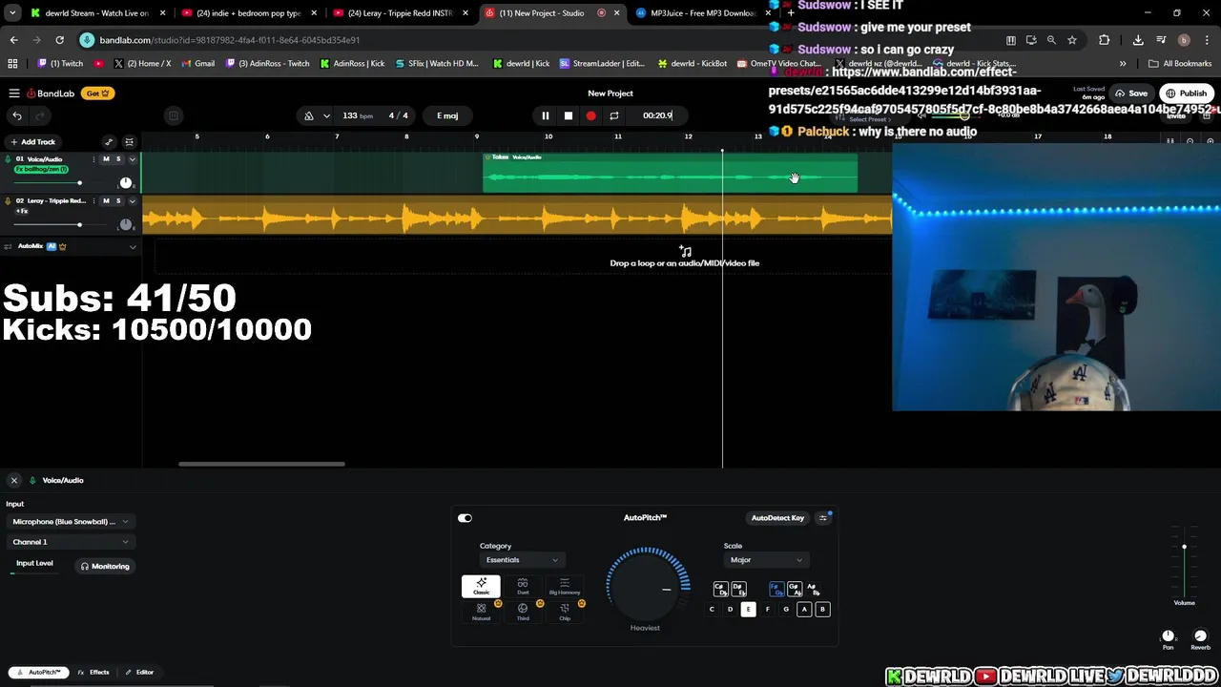Image resolution: width=1221 pixels, height=687 pixels.
Task: Click the collapse tracks icon near Add Track
Action: (x=129, y=142)
